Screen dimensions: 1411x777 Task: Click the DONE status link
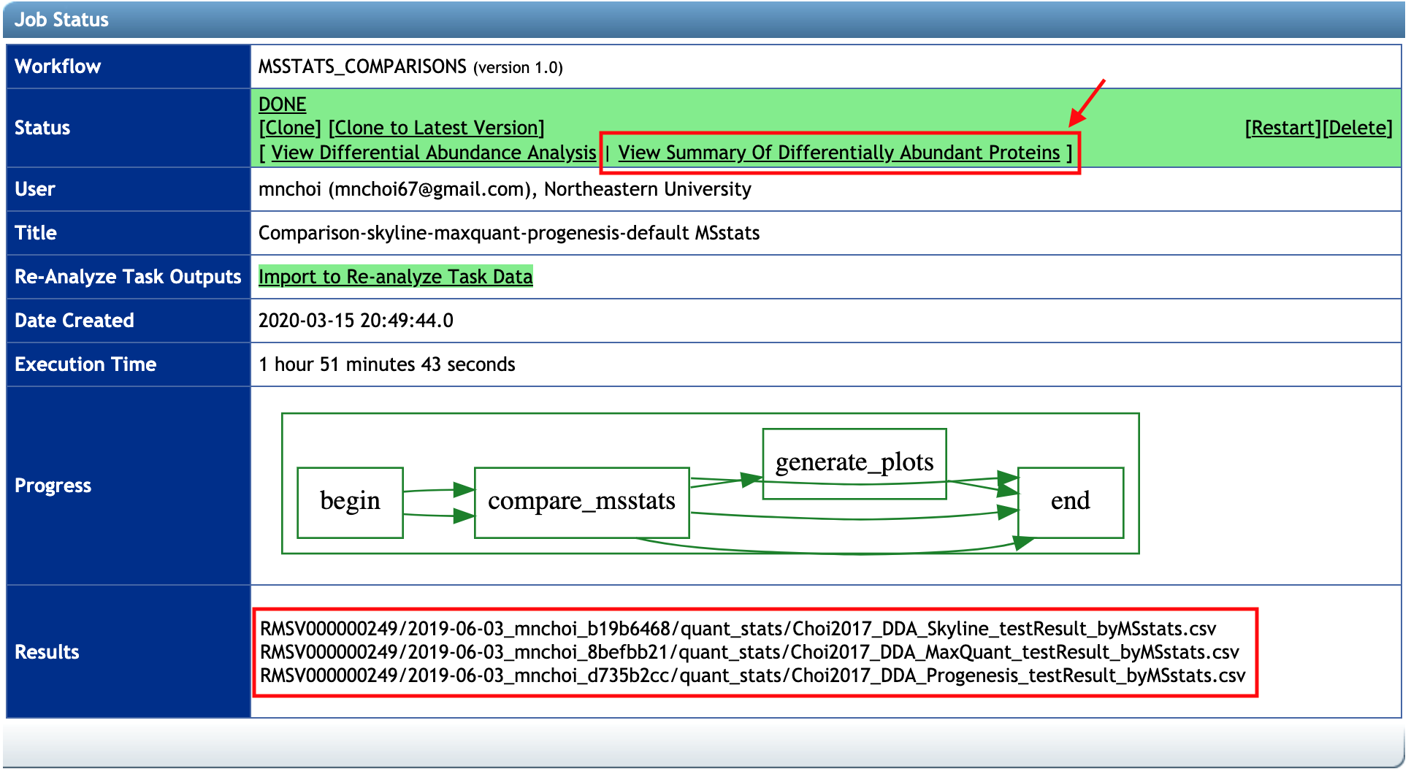[282, 104]
